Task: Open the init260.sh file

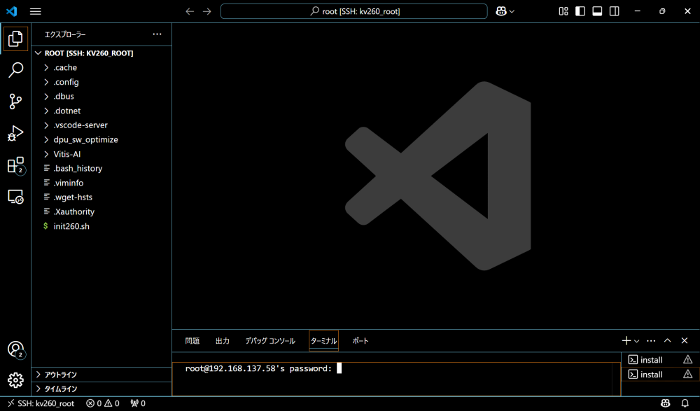Action: 101,226
